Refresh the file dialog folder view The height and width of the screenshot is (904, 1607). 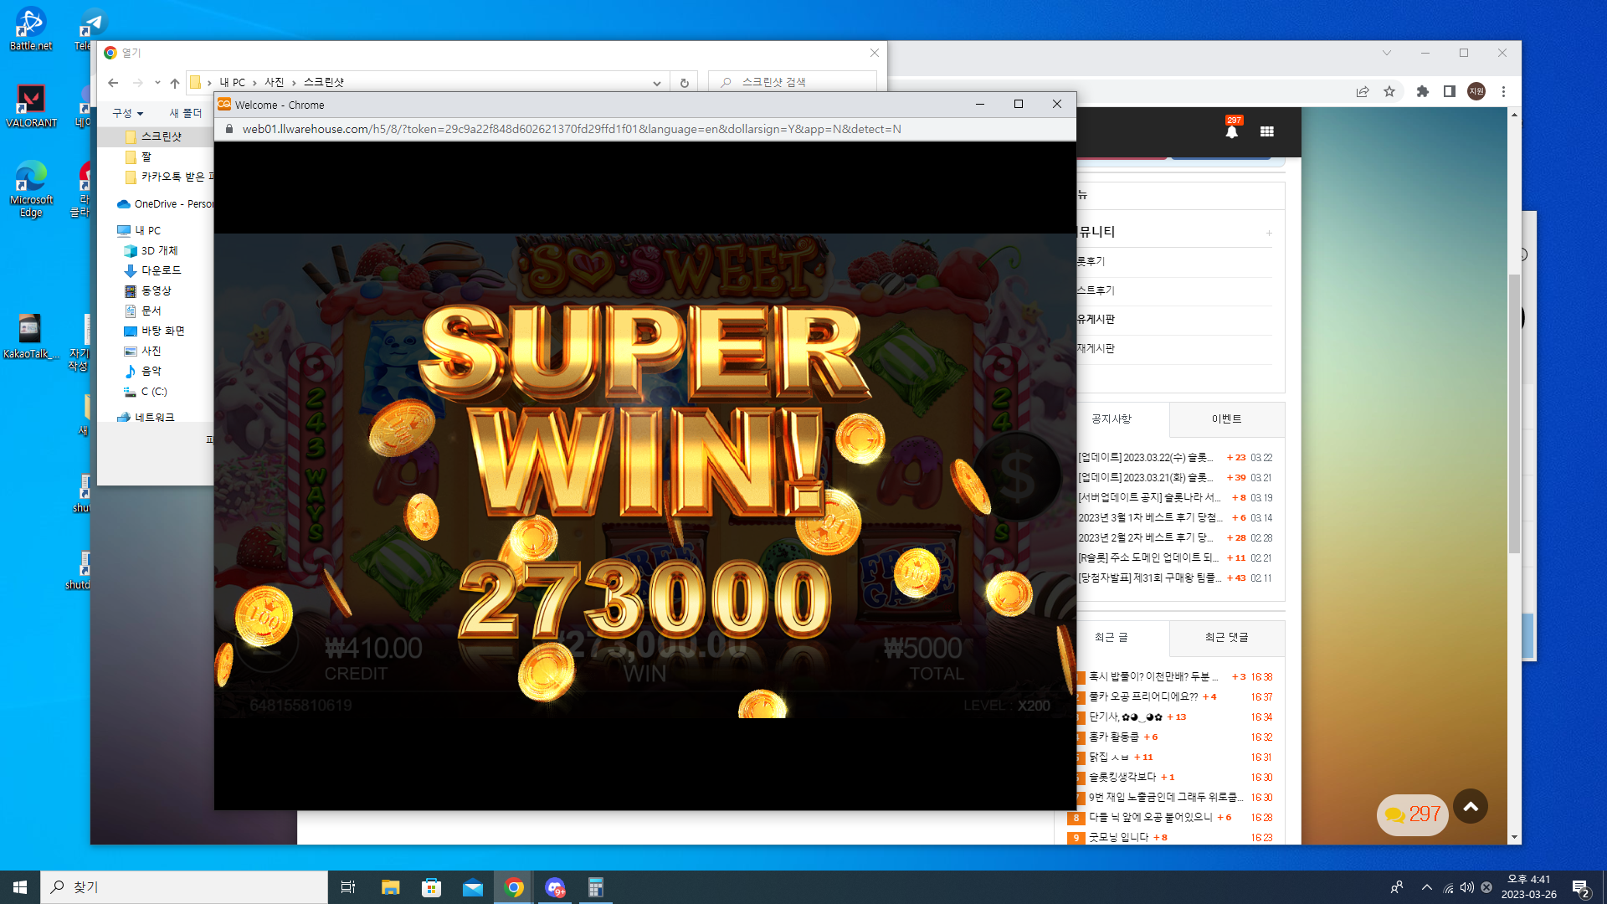coord(684,83)
